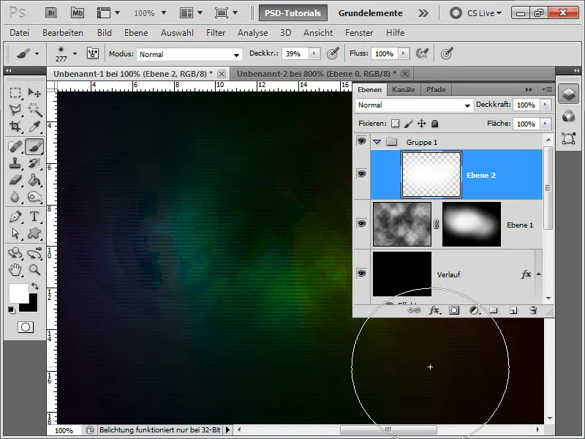Open the layer Deckkraft slider arrow
This screenshot has height=439, width=585.
click(546, 105)
